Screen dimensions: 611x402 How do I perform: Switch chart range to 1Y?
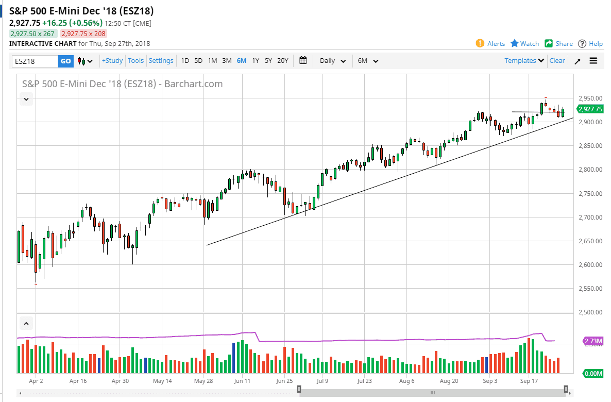click(x=256, y=60)
